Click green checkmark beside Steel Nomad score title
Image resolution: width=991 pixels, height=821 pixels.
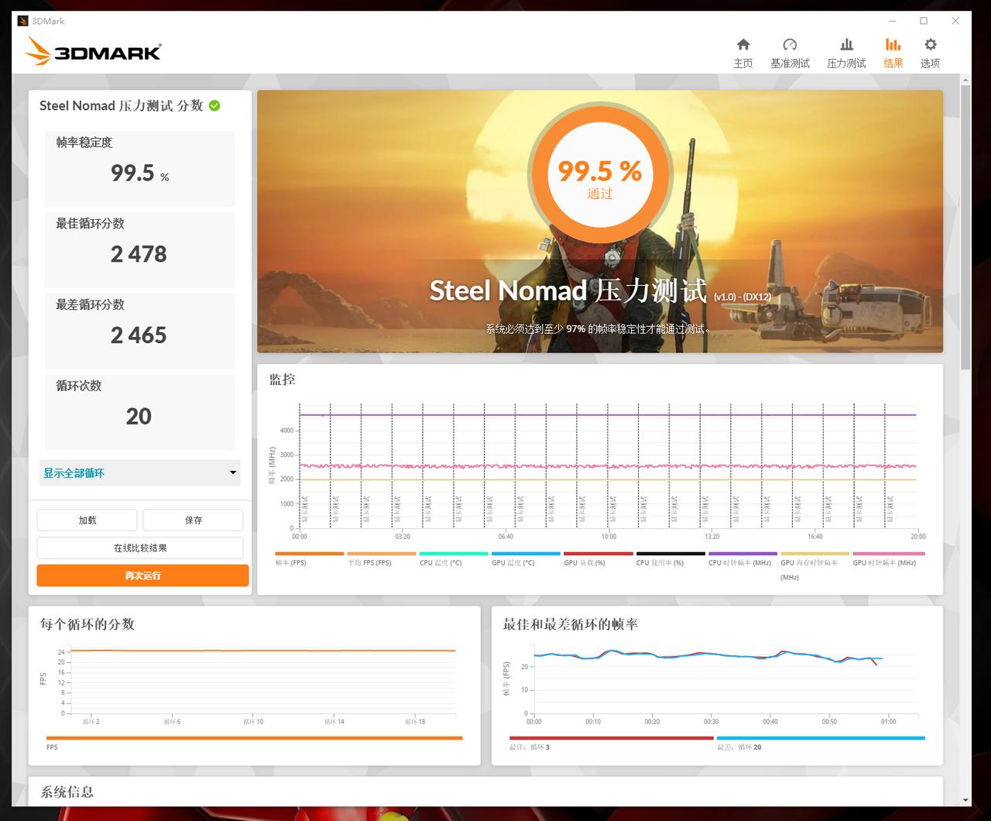(214, 105)
